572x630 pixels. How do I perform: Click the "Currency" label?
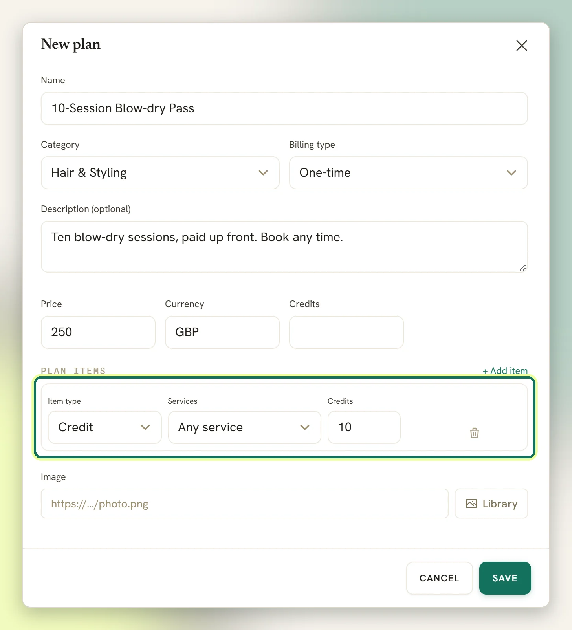[x=184, y=304]
